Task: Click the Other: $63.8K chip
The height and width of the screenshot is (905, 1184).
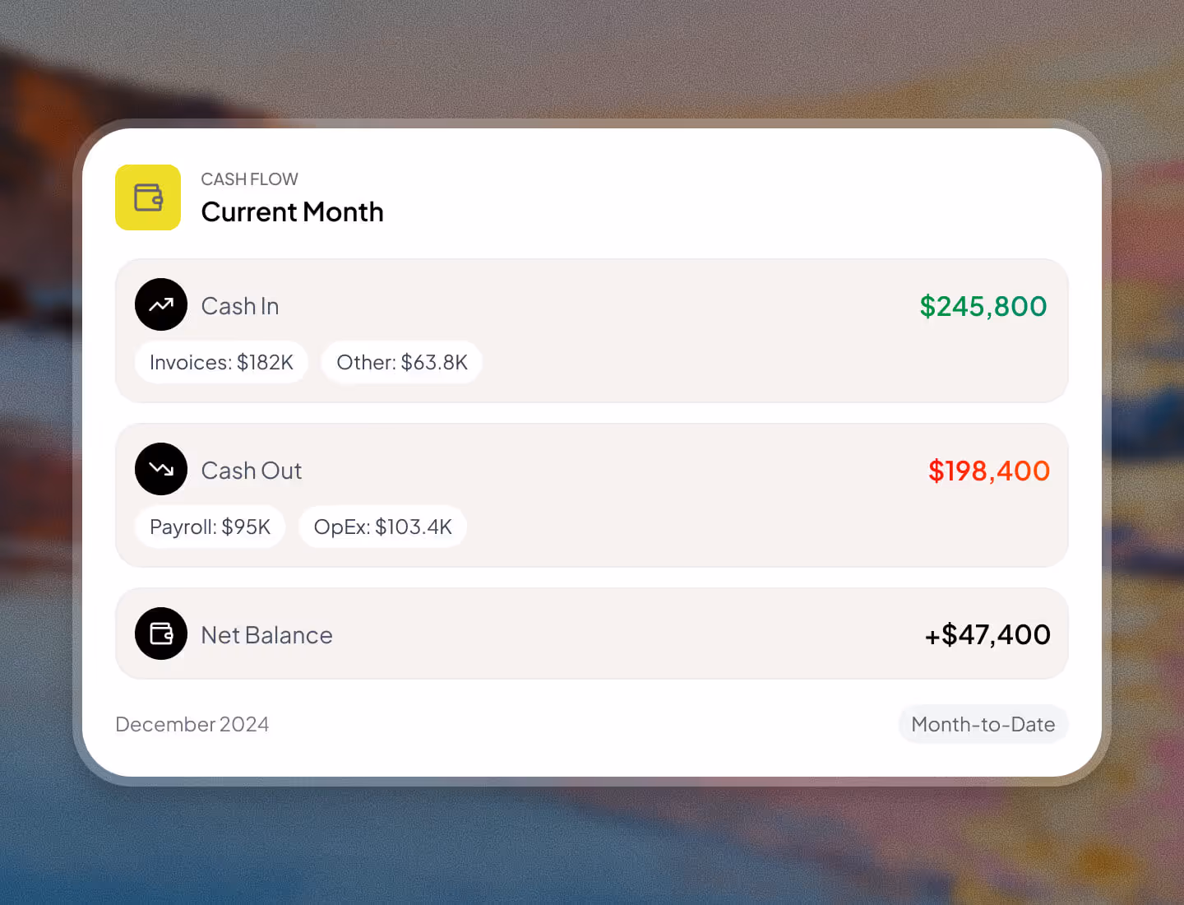Action: [x=400, y=362]
